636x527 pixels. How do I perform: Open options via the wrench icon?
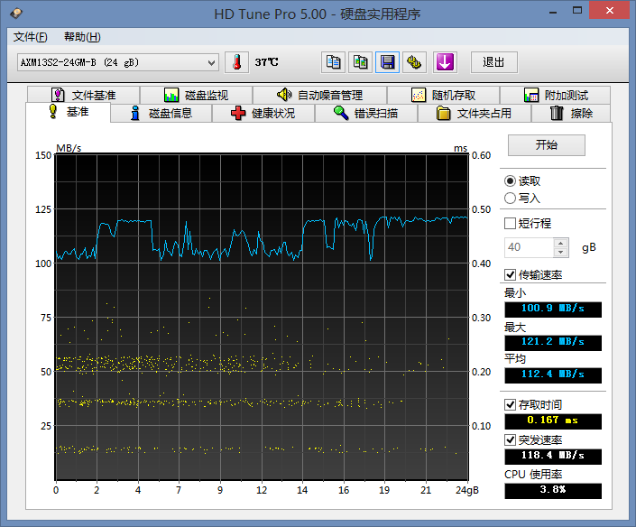click(x=414, y=62)
